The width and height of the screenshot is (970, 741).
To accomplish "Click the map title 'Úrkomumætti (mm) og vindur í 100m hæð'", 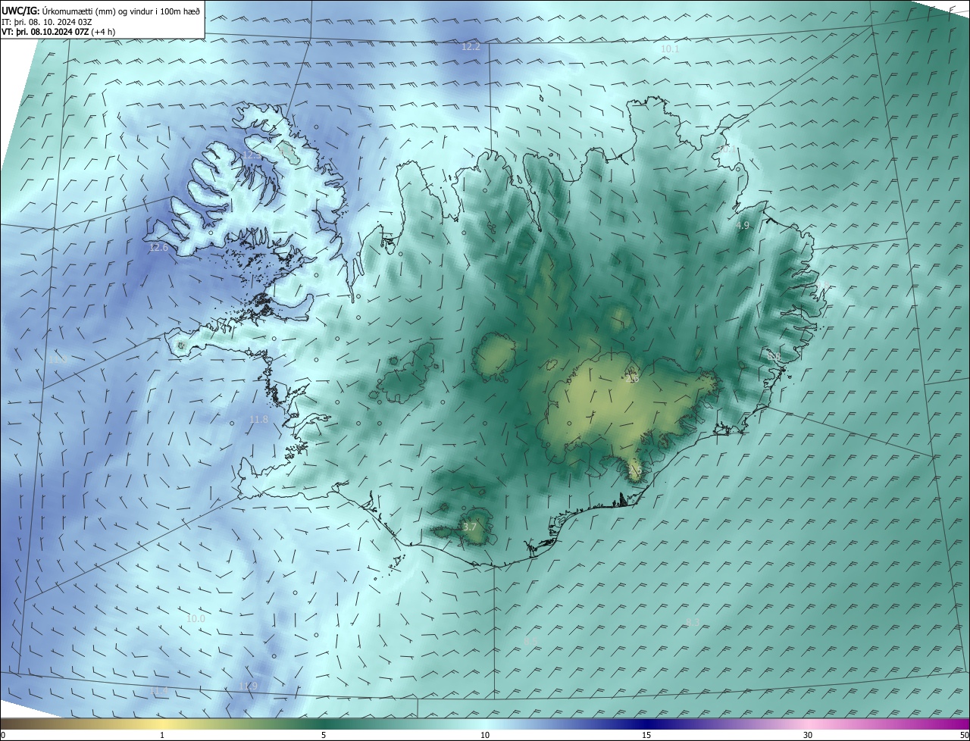I will tap(121, 11).
